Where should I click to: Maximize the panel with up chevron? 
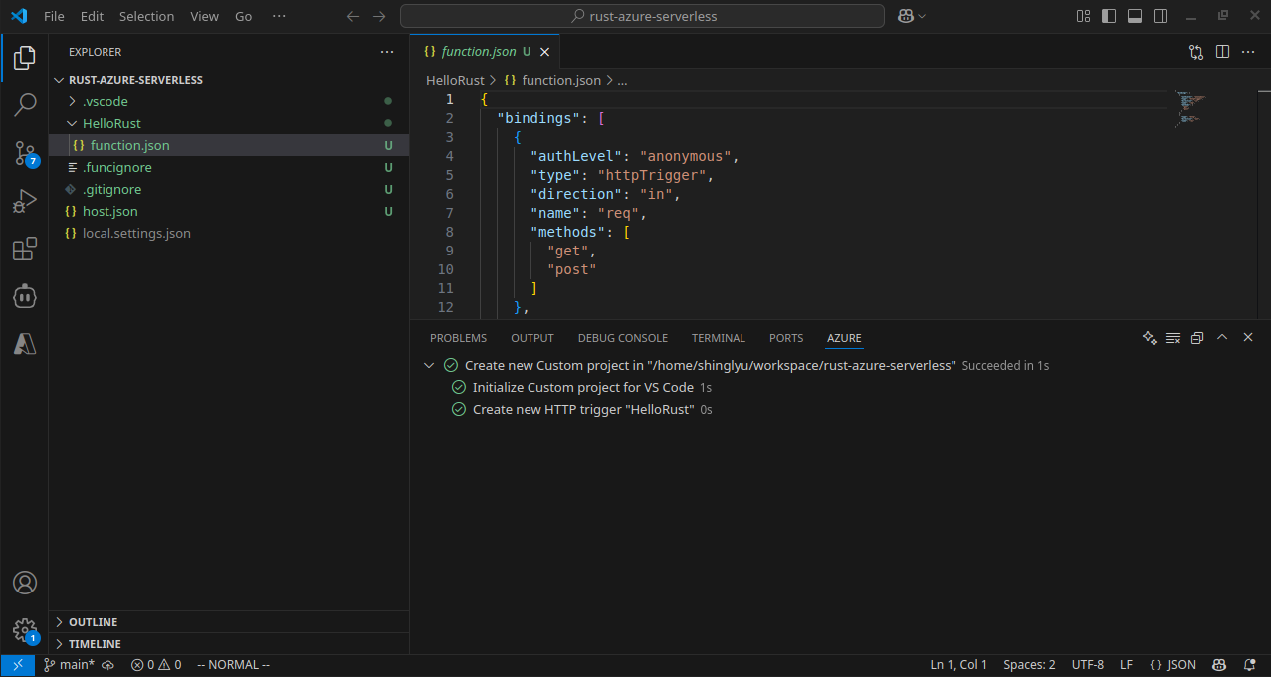tap(1222, 338)
